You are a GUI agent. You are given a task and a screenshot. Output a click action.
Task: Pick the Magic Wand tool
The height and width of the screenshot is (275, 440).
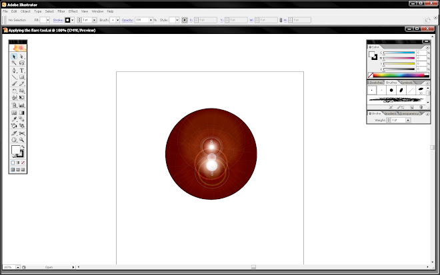click(x=14, y=63)
